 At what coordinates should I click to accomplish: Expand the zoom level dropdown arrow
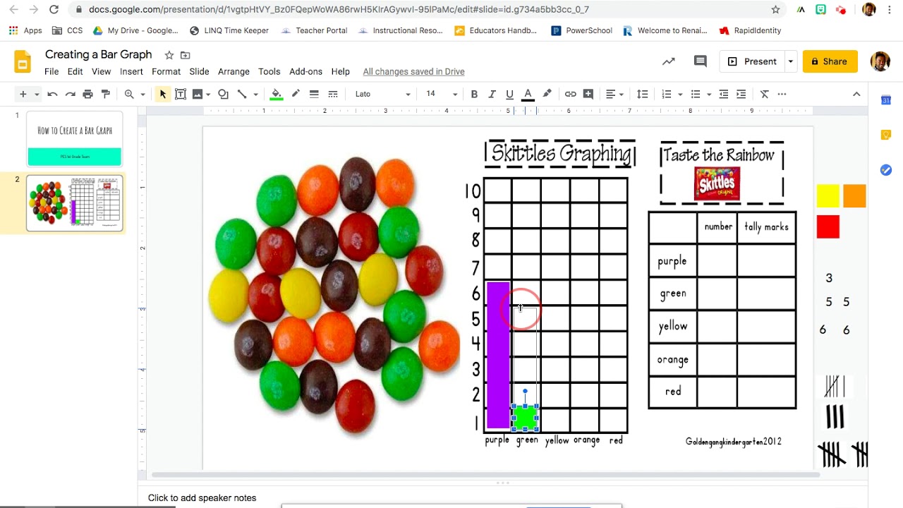pos(143,94)
